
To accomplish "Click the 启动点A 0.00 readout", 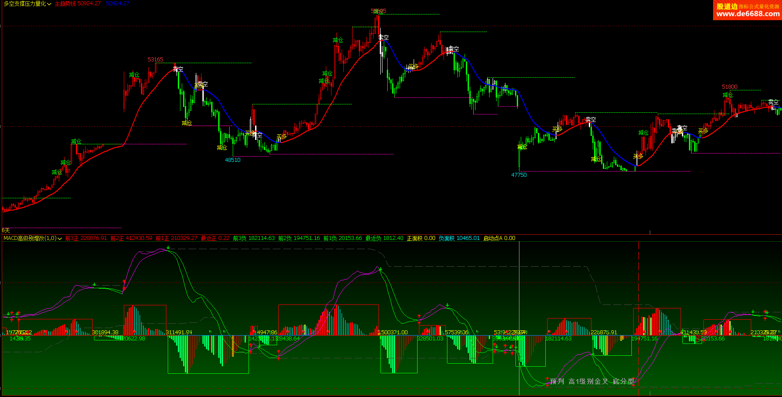I will tap(499, 238).
